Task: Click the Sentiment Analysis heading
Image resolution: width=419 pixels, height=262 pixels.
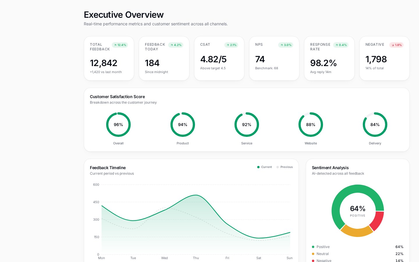Action: (x=330, y=168)
